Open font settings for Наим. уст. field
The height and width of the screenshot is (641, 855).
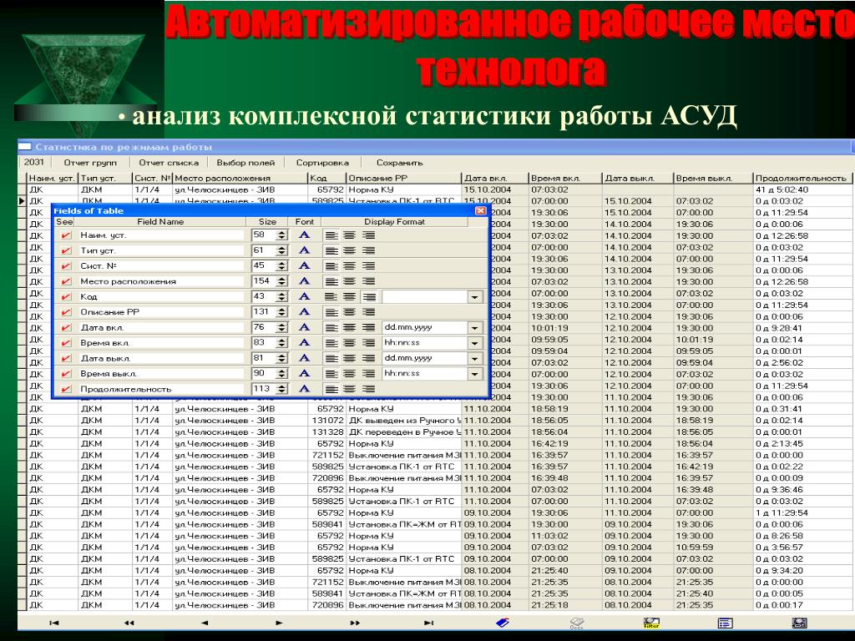tap(304, 235)
